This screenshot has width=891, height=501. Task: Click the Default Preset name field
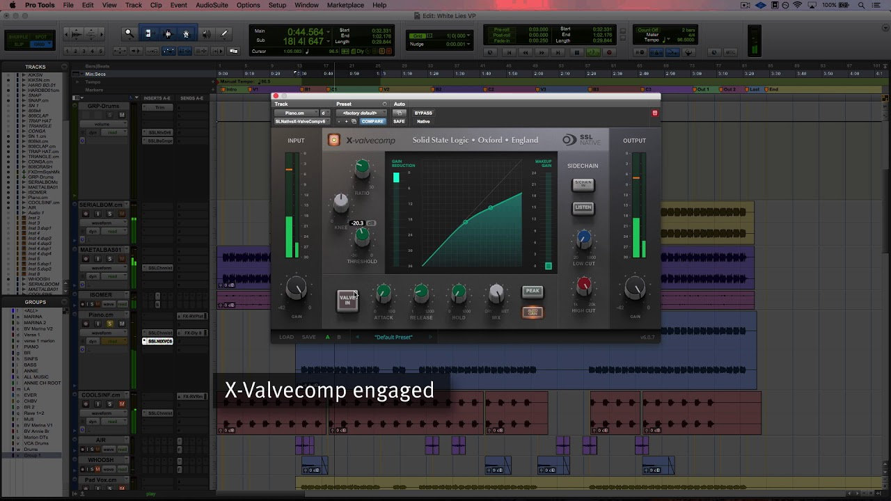coord(393,337)
